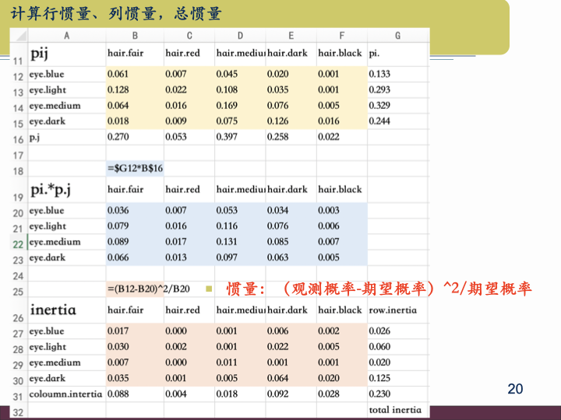Image resolution: width=561 pixels, height=420 pixels.
Task: Click cell with value 0.169
Action: click(239, 106)
